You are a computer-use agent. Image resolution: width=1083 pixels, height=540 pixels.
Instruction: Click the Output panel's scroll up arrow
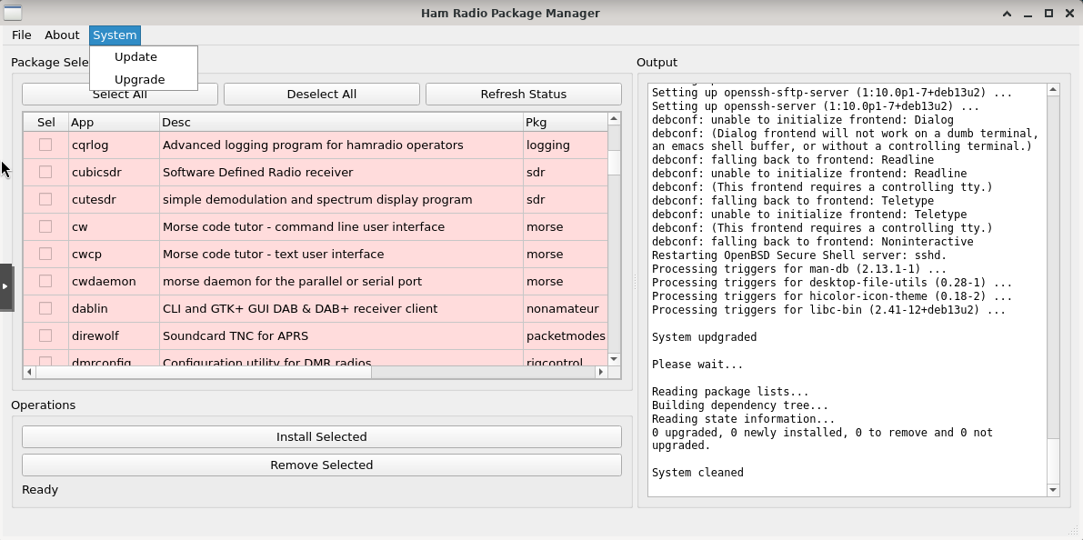pos(1053,90)
